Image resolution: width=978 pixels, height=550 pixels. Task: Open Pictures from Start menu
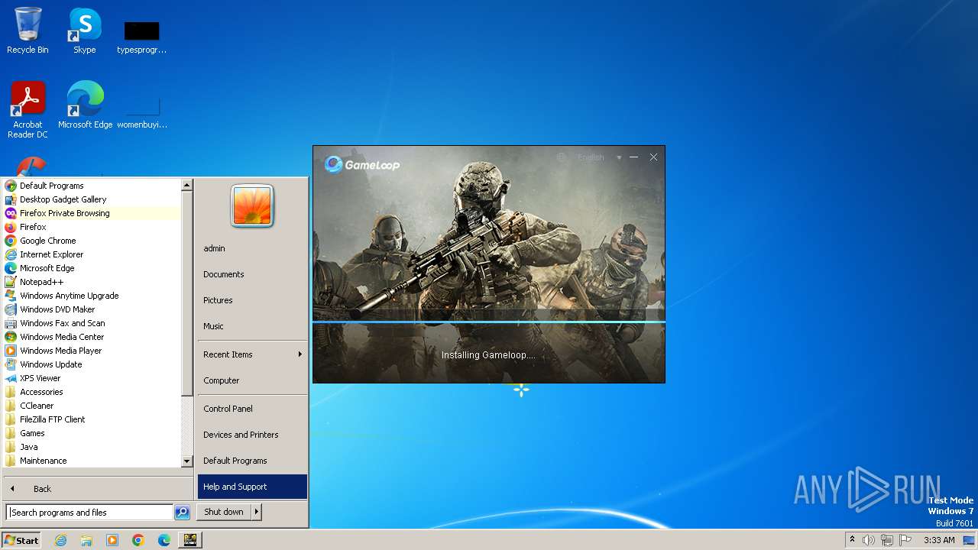(x=252, y=300)
